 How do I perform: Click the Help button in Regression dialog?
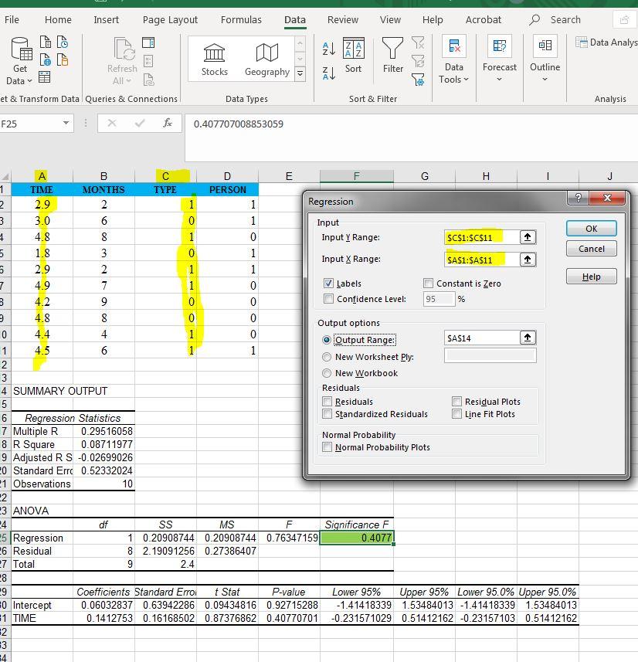click(x=590, y=276)
